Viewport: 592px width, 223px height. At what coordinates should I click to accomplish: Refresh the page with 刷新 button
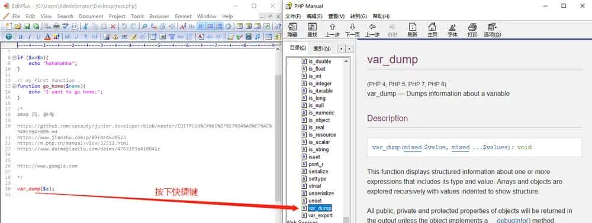(x=412, y=30)
